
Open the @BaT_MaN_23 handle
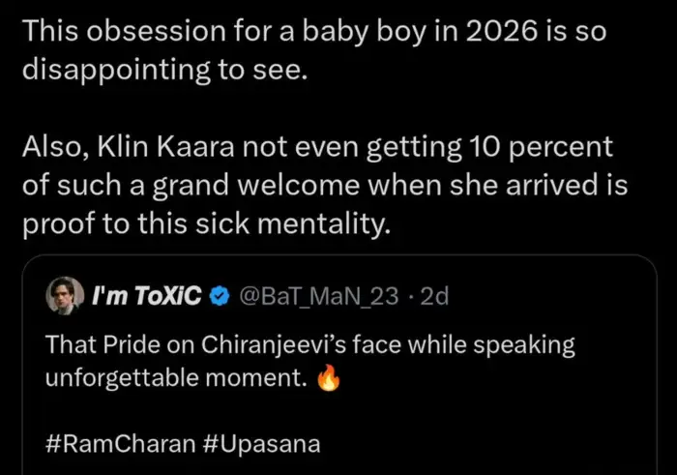(x=316, y=297)
